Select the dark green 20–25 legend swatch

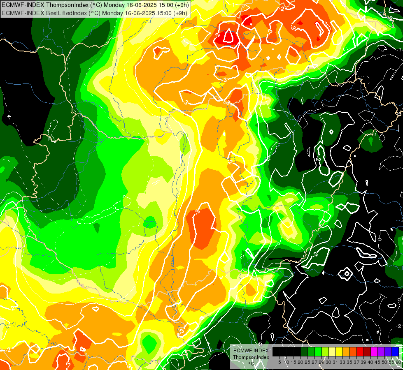(x=304, y=351)
